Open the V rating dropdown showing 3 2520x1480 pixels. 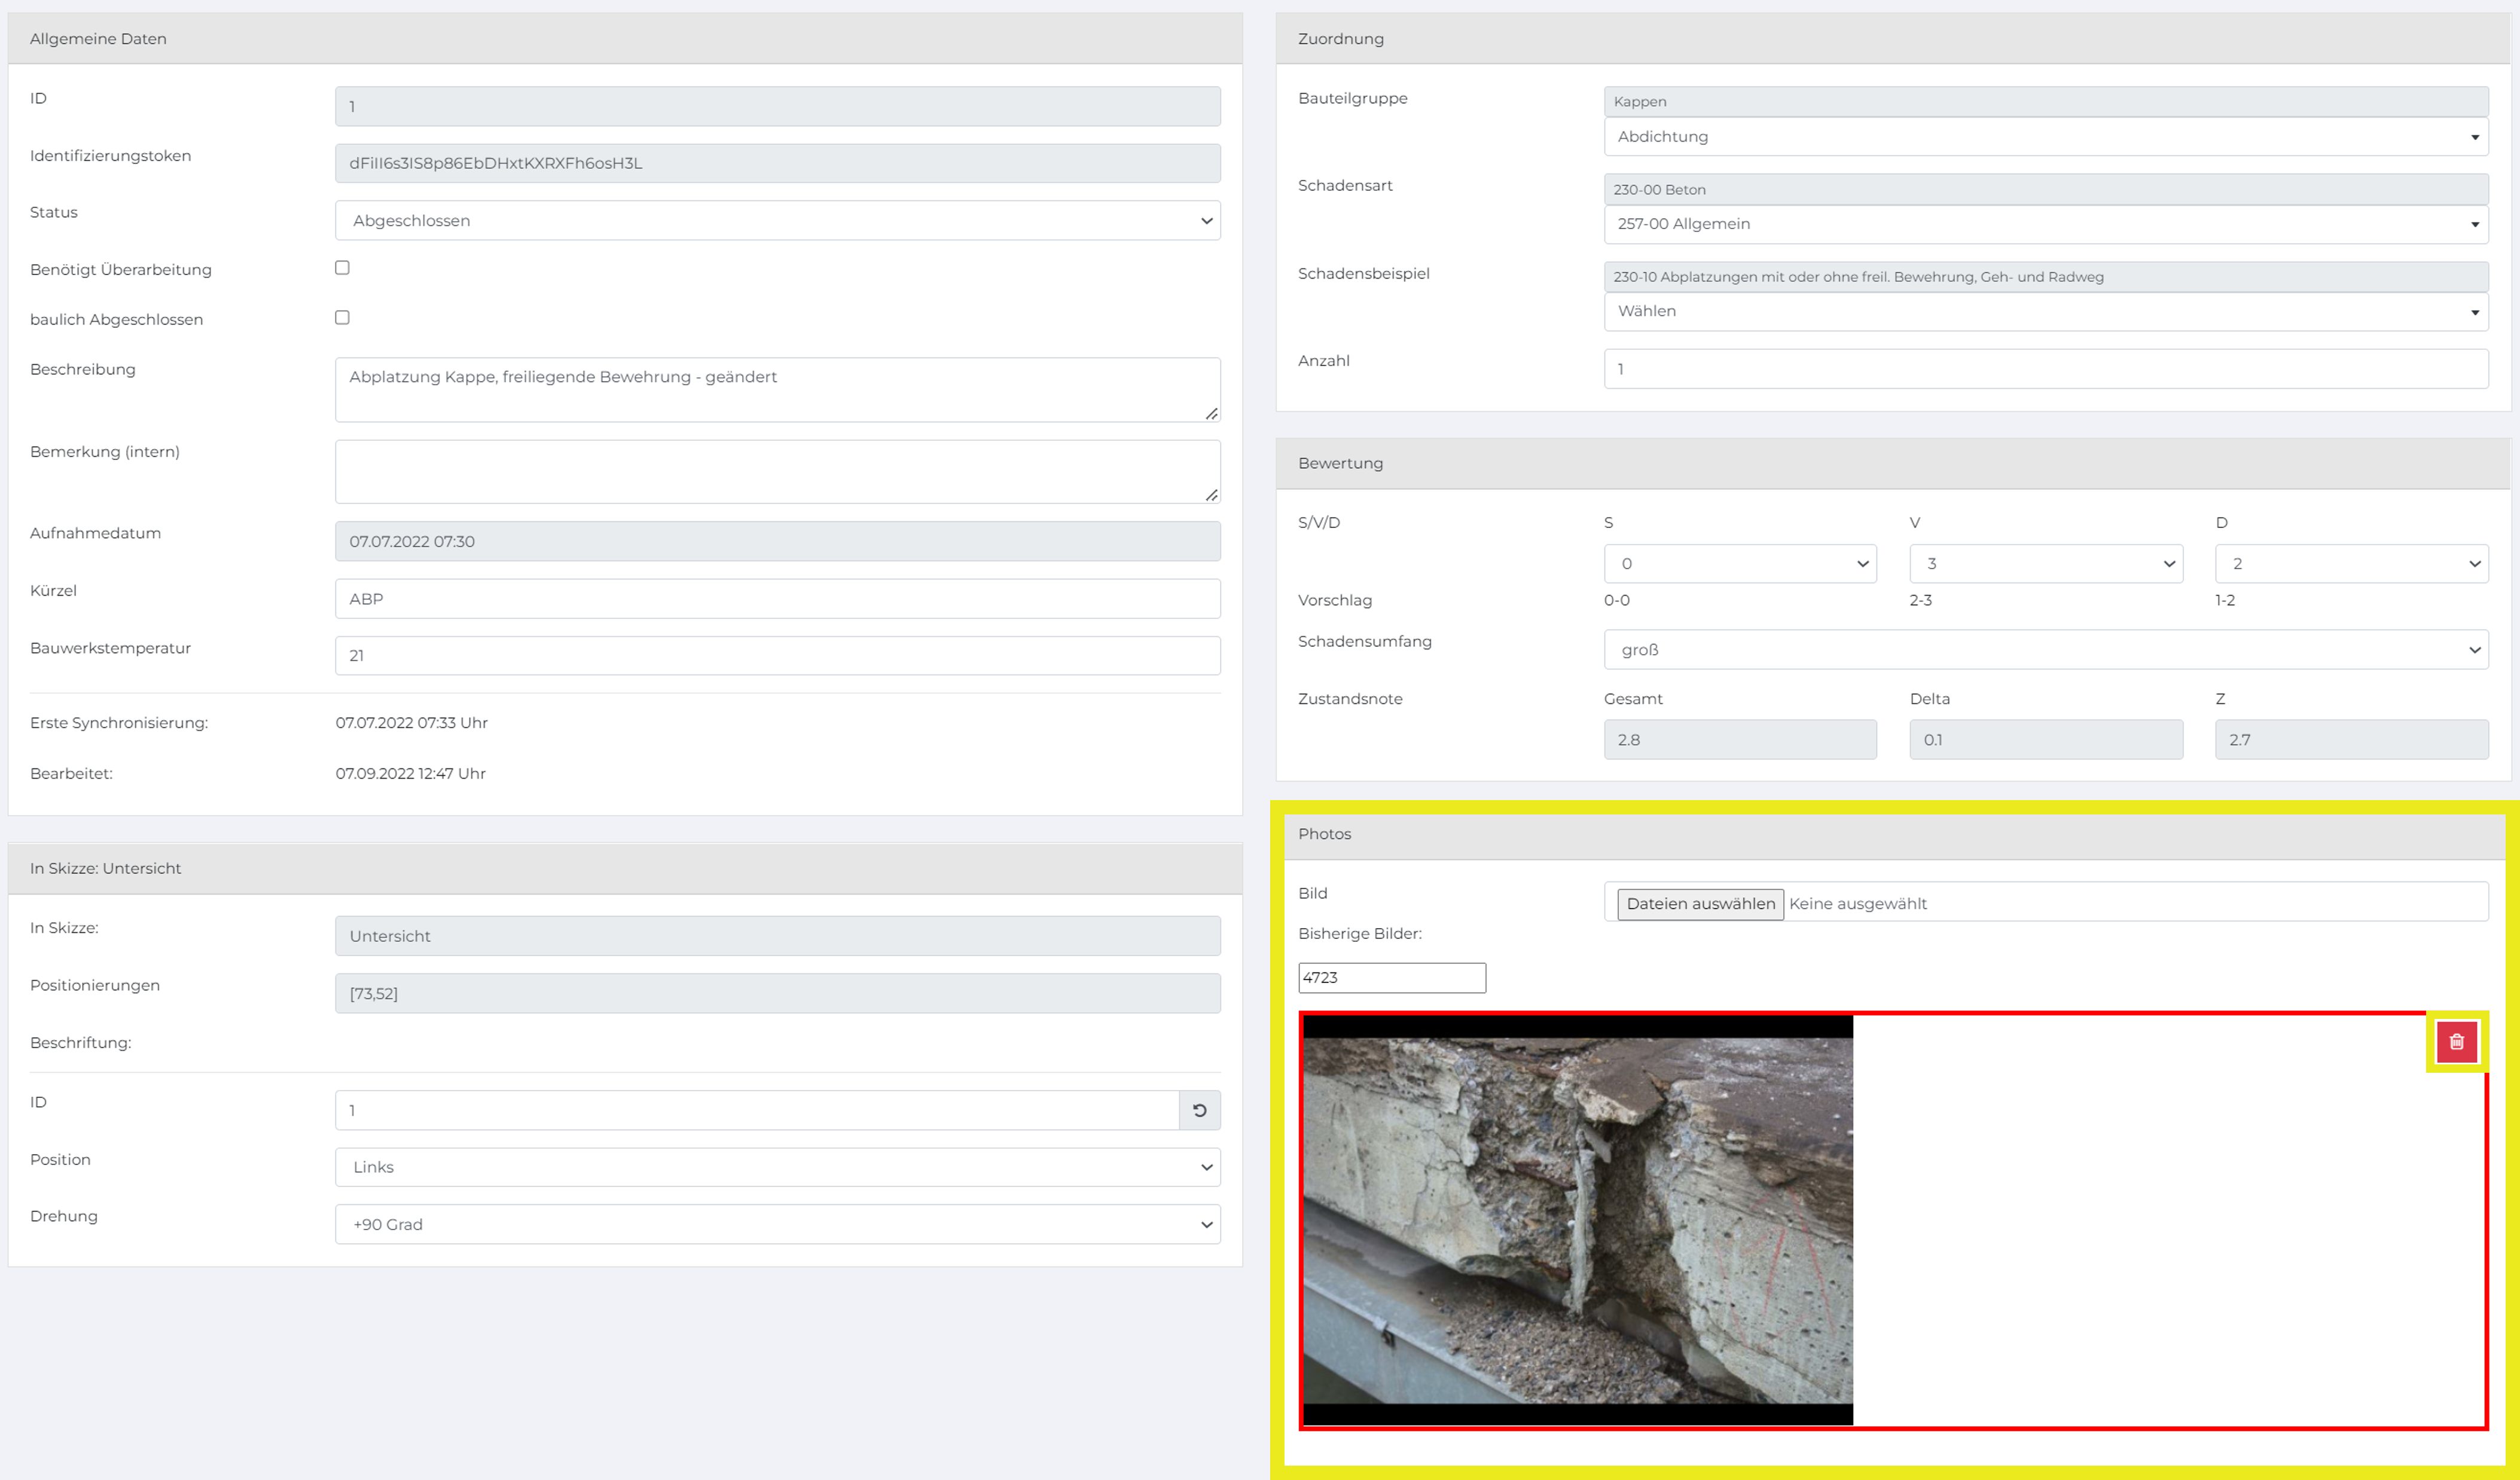point(2046,564)
